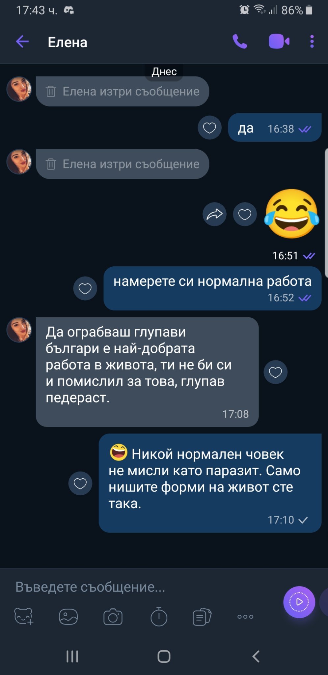The height and width of the screenshot is (675, 328).
Task: Tap the back arrow to leave chat
Action: (x=22, y=42)
